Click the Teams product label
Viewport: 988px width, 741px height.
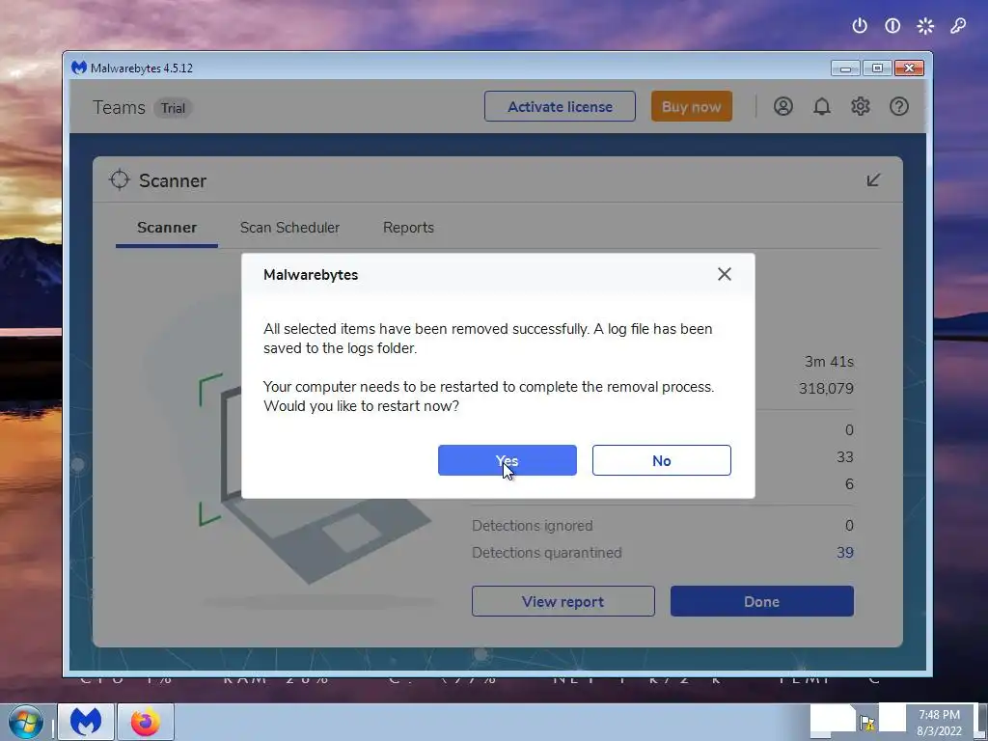click(119, 108)
